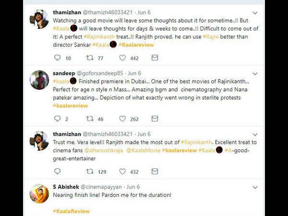Retweet sandeep's tweet with 46 retweets
Screen dimensions: 288x216
click(90, 119)
